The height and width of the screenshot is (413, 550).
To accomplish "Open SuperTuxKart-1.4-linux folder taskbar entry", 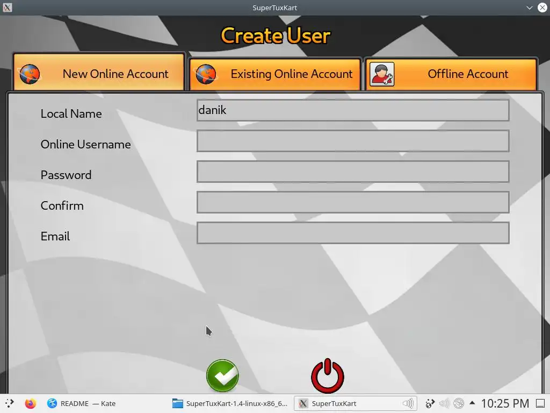I will 230,403.
